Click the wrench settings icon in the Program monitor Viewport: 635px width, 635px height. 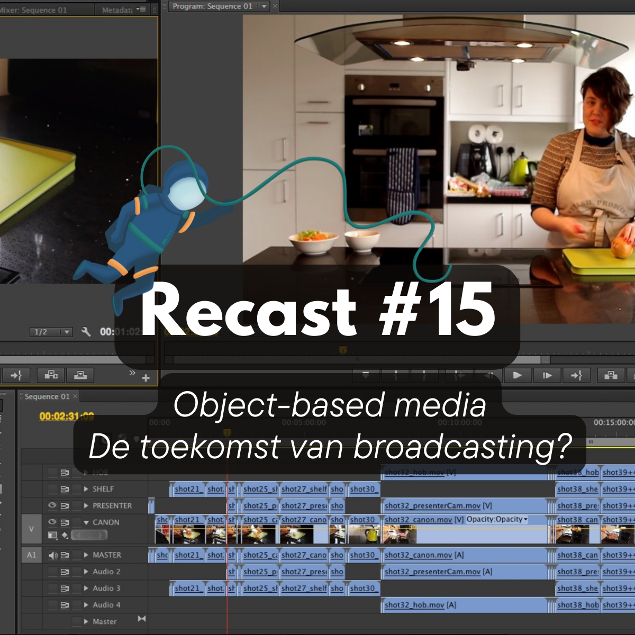click(x=86, y=332)
